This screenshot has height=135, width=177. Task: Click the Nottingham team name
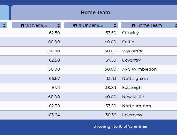(135, 78)
